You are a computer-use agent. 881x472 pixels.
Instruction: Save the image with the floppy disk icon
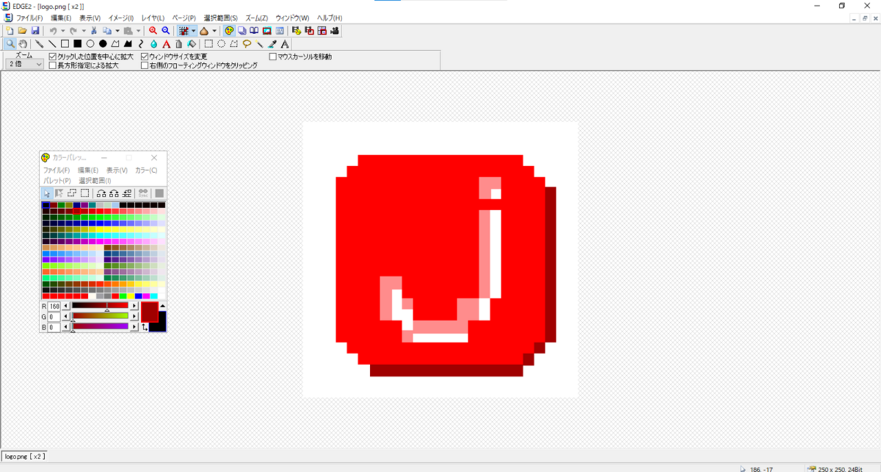pyautogui.click(x=35, y=31)
